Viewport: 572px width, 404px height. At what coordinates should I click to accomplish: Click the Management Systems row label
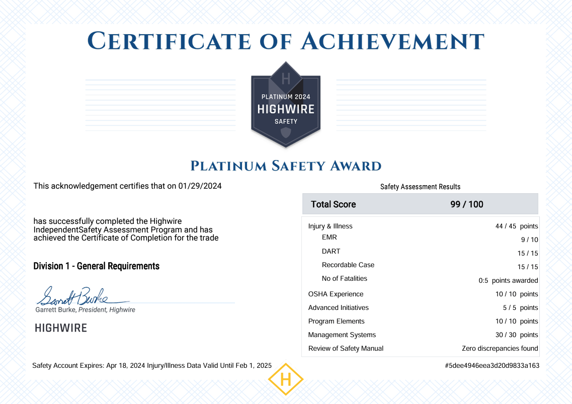pos(342,335)
